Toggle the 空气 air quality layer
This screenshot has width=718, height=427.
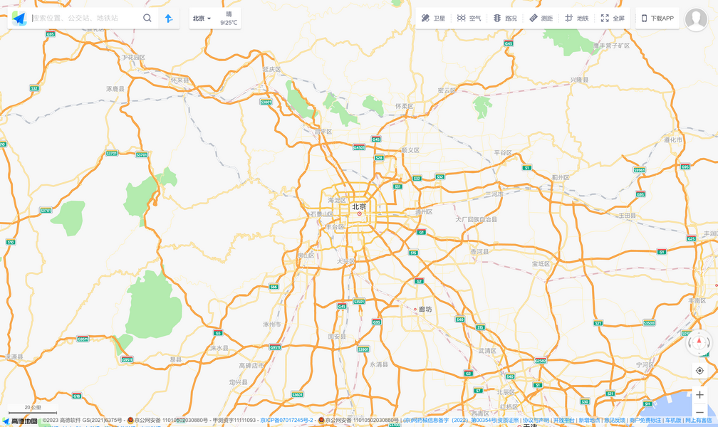click(469, 19)
